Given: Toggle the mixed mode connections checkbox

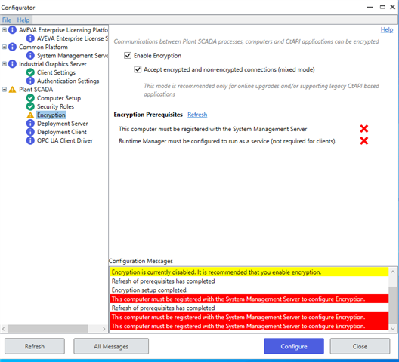Looking at the screenshot, I should pos(138,69).
